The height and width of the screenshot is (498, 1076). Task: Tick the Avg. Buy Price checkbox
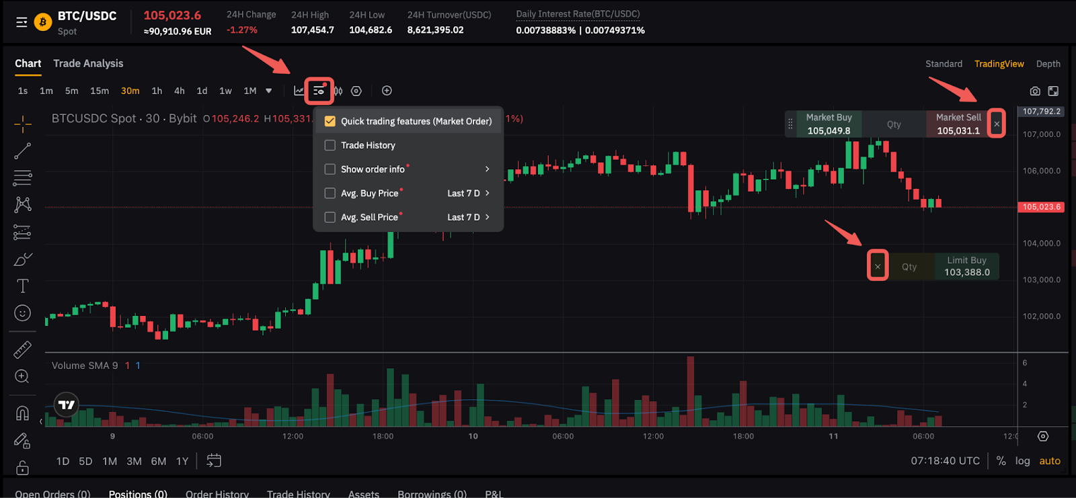point(330,194)
